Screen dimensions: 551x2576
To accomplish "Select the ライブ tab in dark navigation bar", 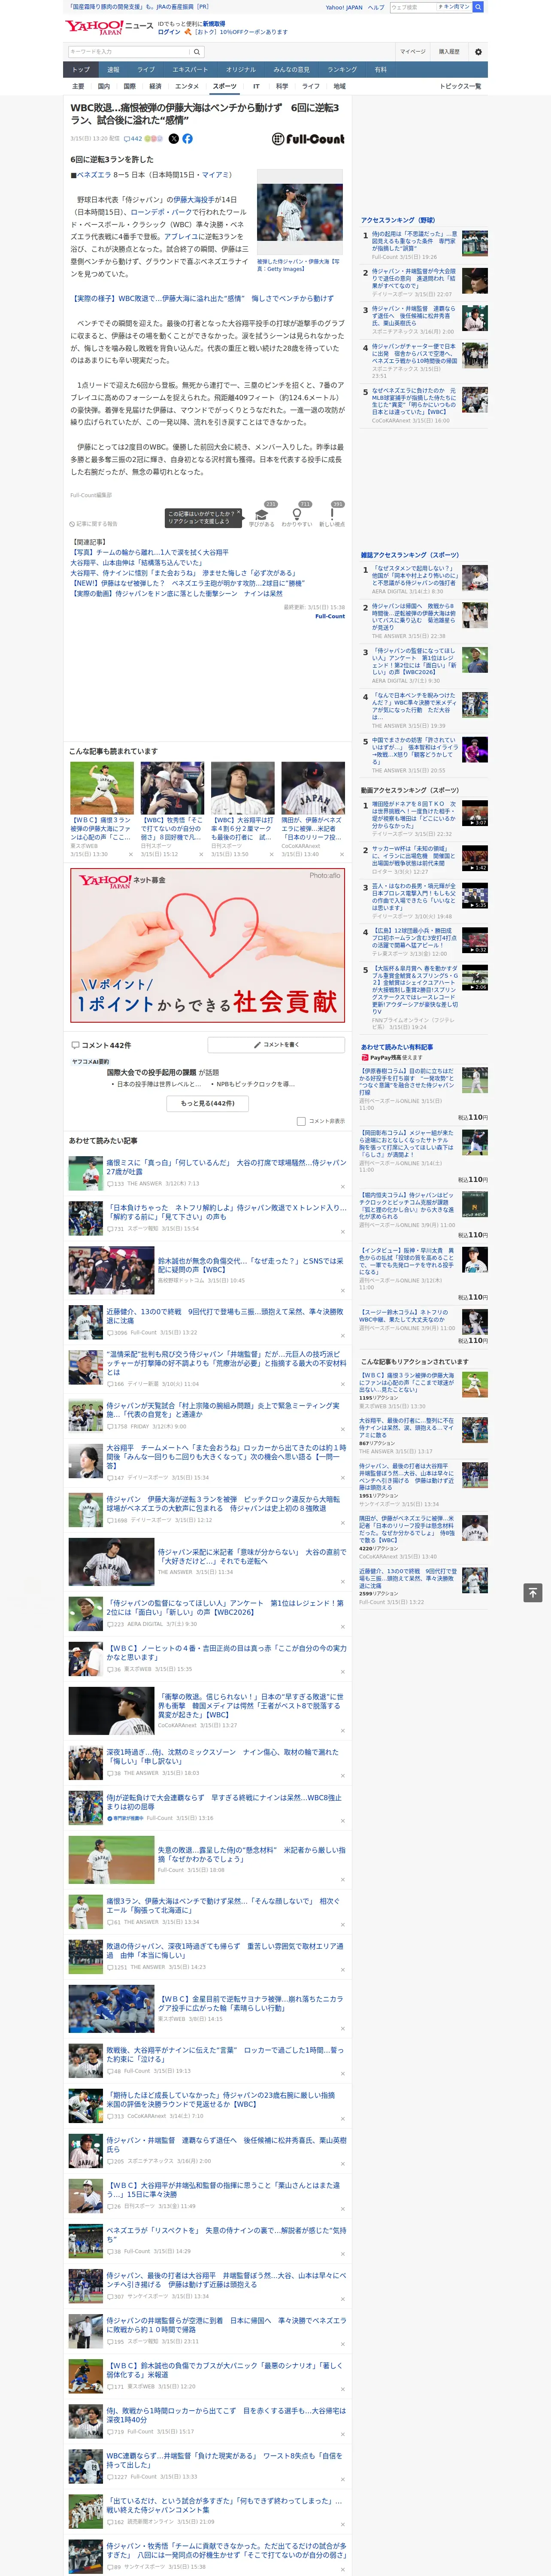I will coord(146,70).
